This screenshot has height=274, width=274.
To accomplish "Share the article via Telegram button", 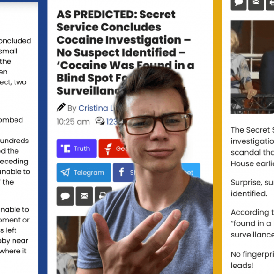I will 84,172.
